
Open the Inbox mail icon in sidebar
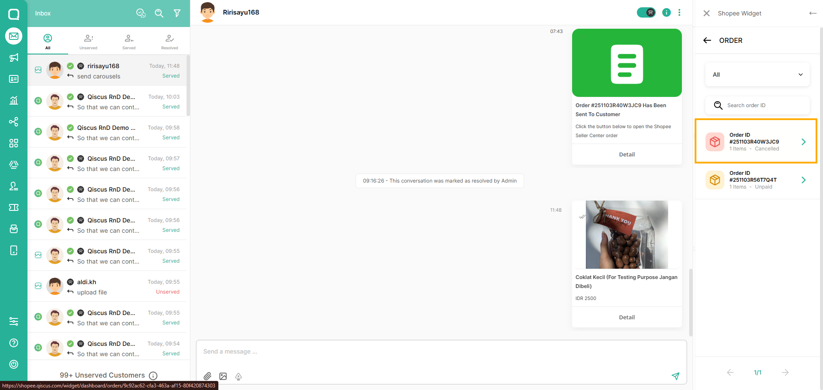(x=14, y=36)
